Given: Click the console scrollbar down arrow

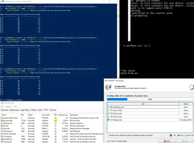Looking at the screenshot, I should [x=129, y=40].
